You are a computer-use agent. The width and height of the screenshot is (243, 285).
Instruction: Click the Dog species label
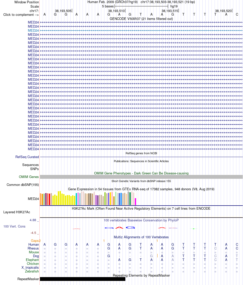coord(36,256)
